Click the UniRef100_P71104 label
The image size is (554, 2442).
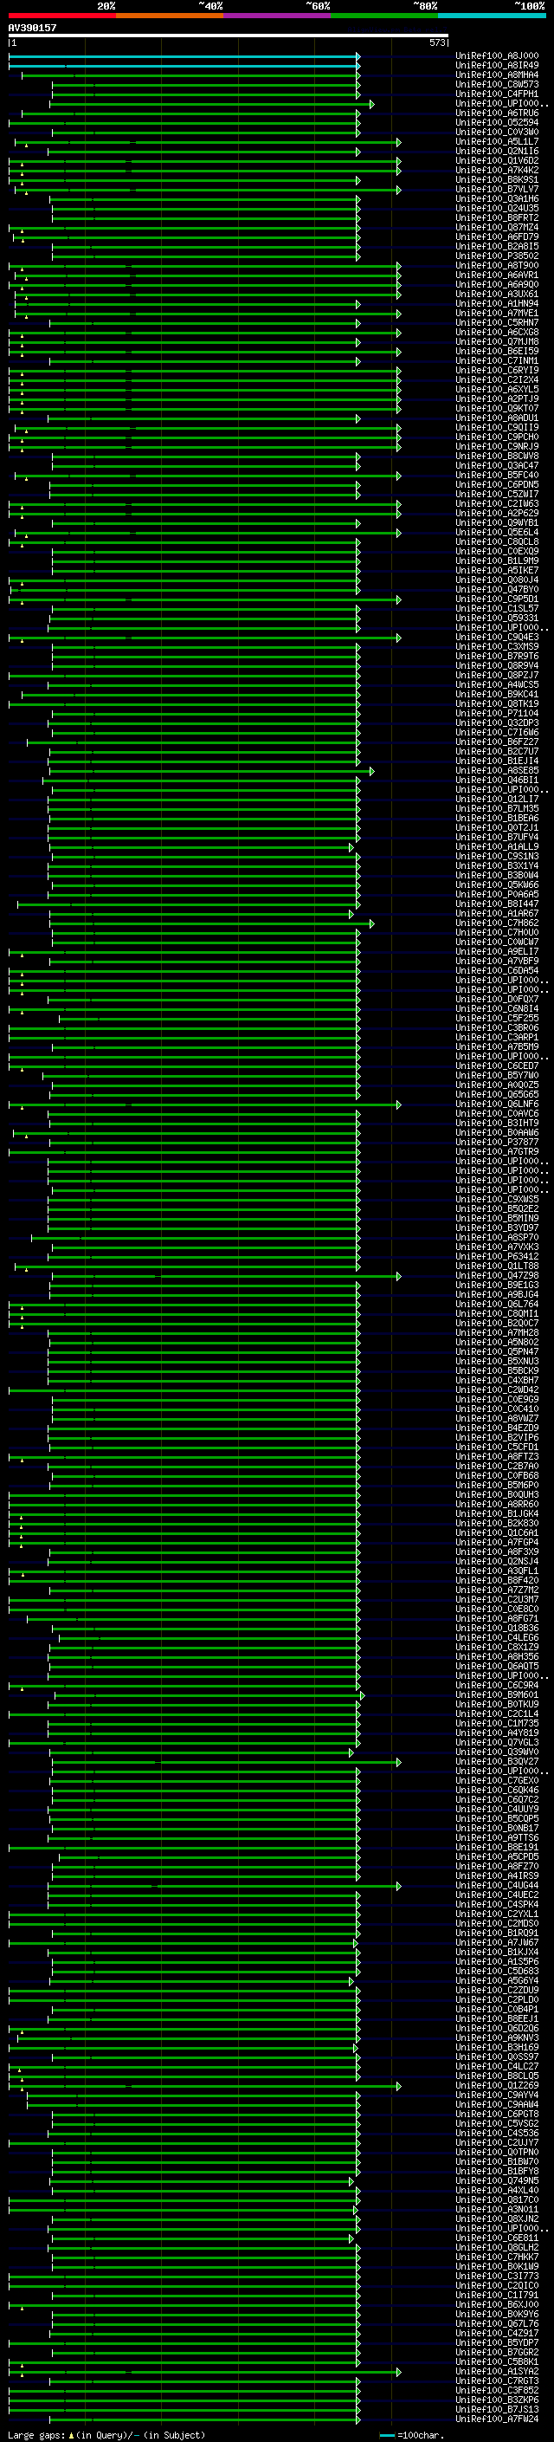[x=497, y=713]
